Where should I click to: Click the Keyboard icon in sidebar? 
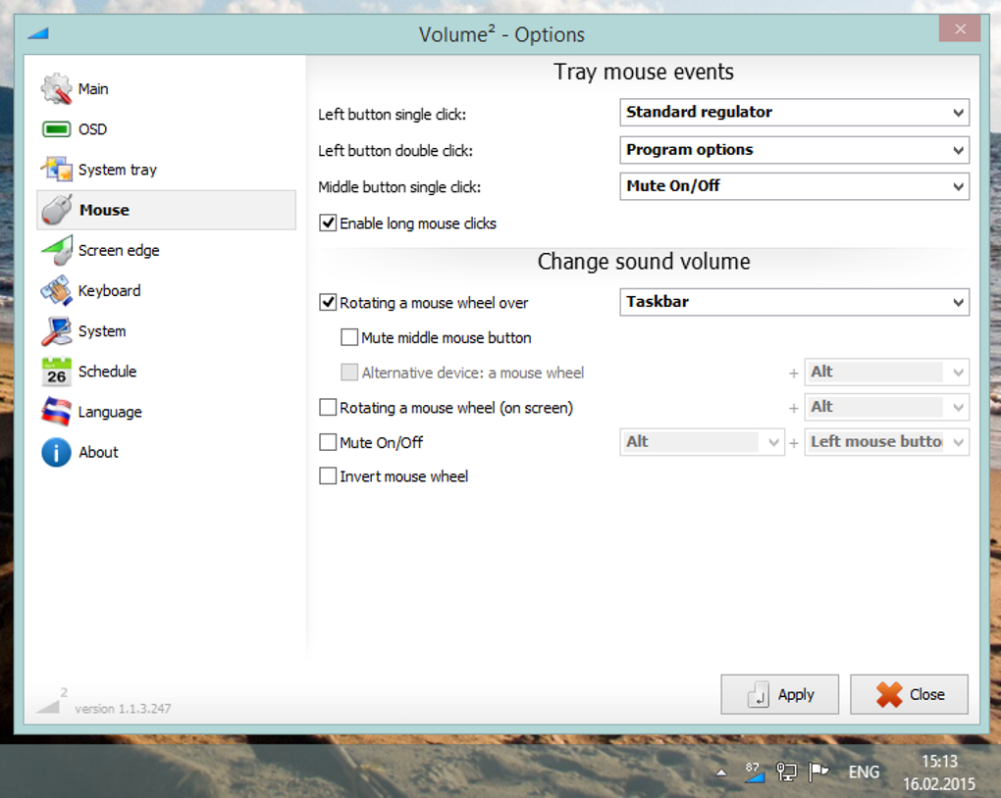(56, 291)
